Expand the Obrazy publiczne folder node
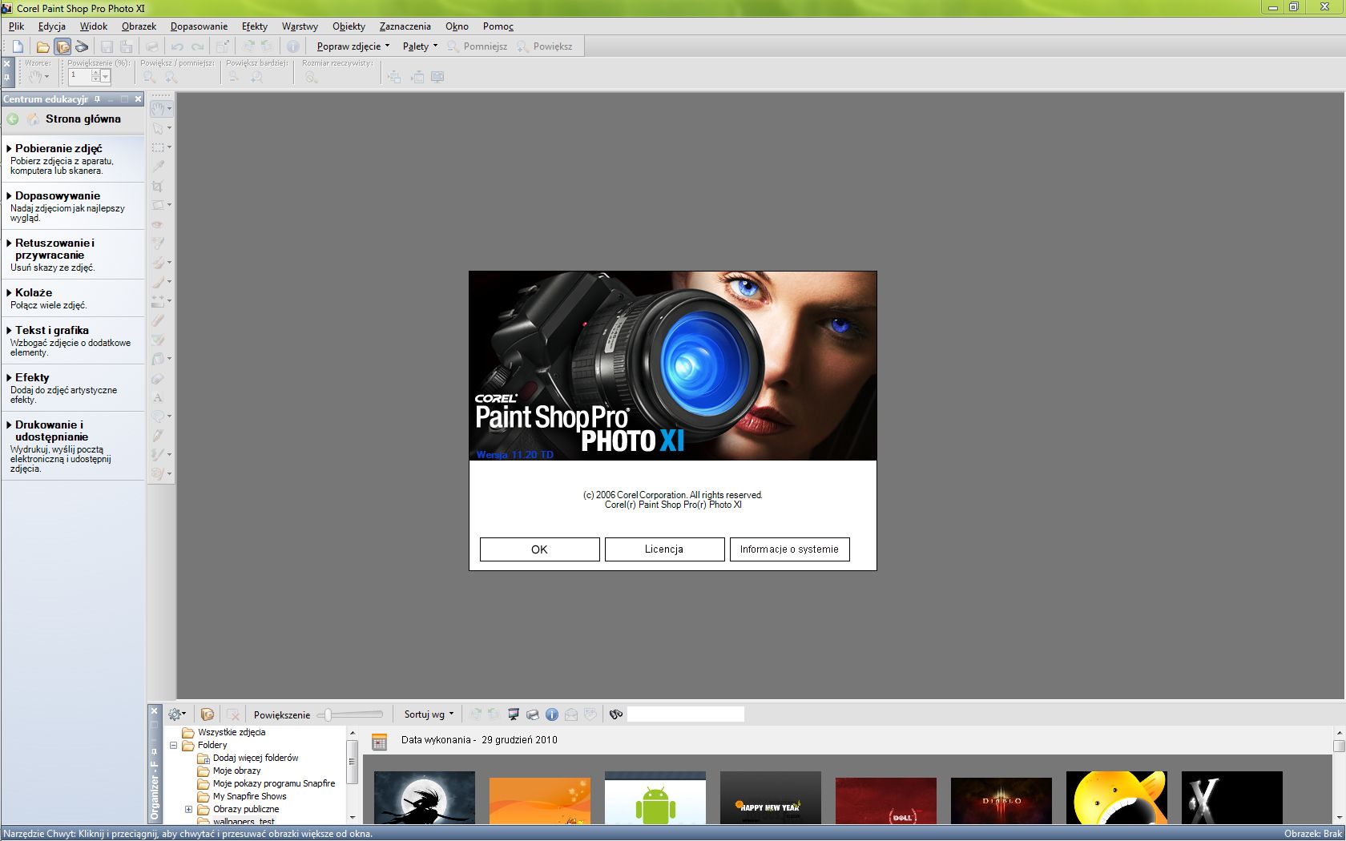Image resolution: width=1346 pixels, height=841 pixels. pos(188,809)
